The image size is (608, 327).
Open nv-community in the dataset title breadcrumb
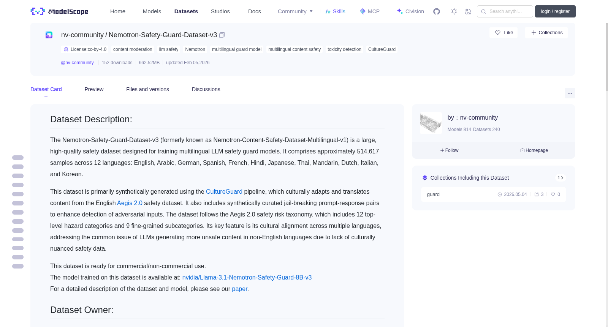82,35
